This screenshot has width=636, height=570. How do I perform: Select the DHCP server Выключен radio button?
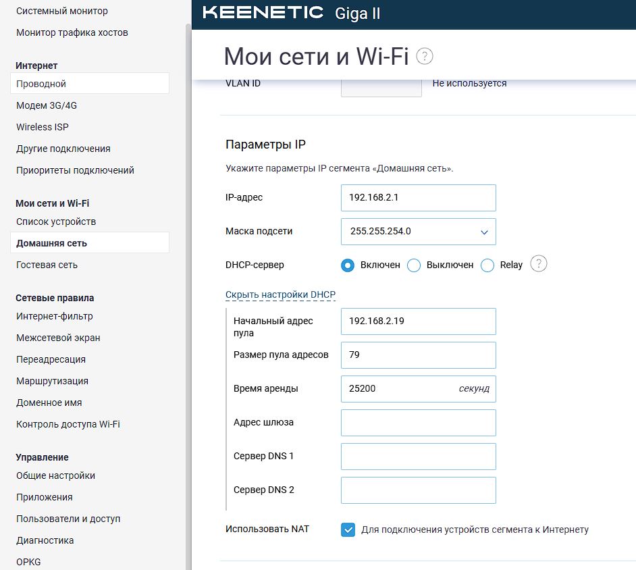tap(414, 265)
